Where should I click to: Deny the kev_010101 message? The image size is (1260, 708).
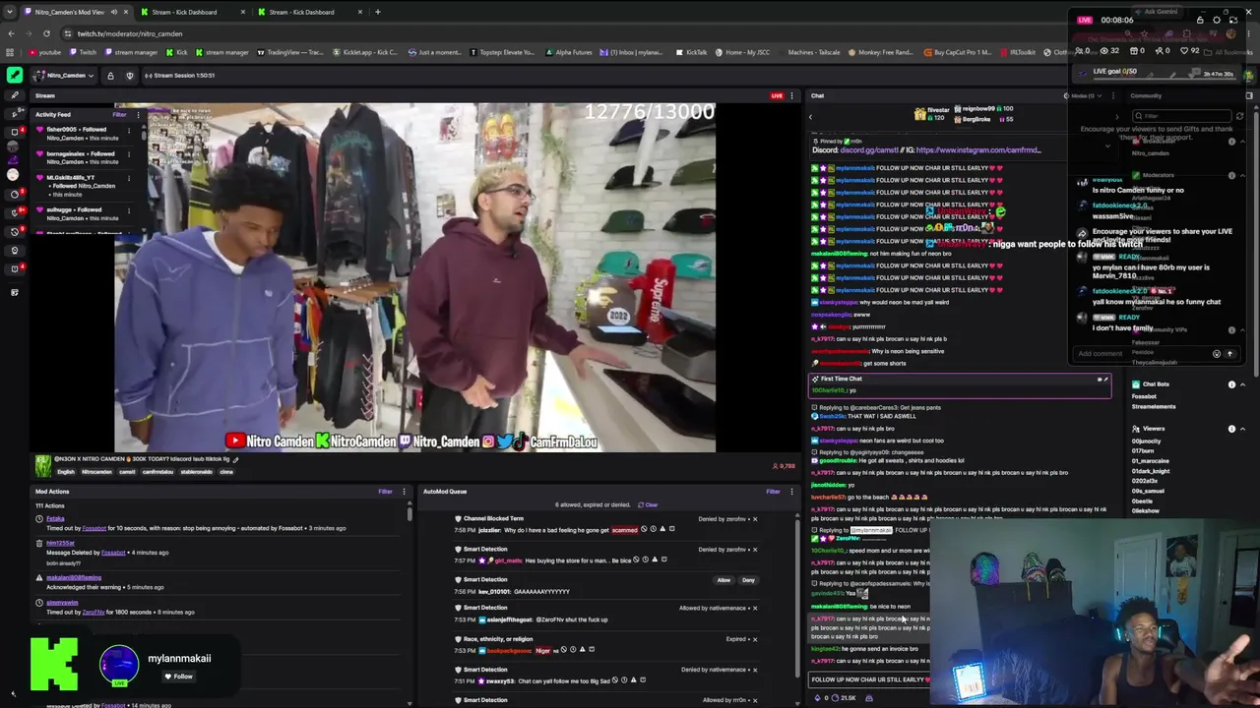748,580
